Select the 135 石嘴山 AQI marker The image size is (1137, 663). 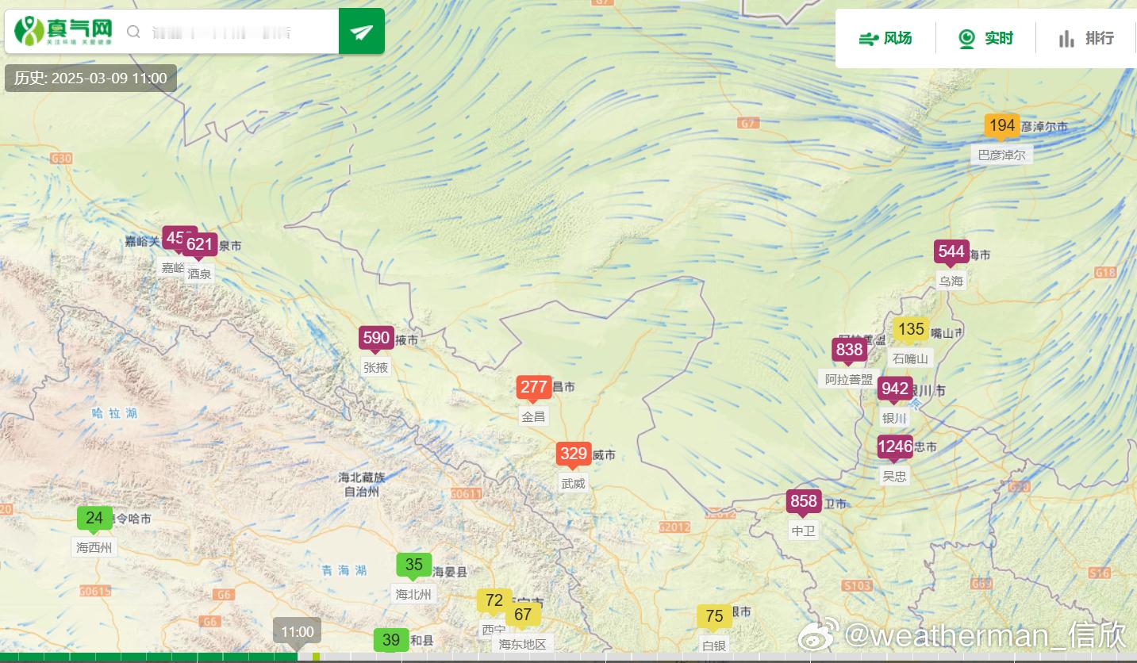click(912, 330)
